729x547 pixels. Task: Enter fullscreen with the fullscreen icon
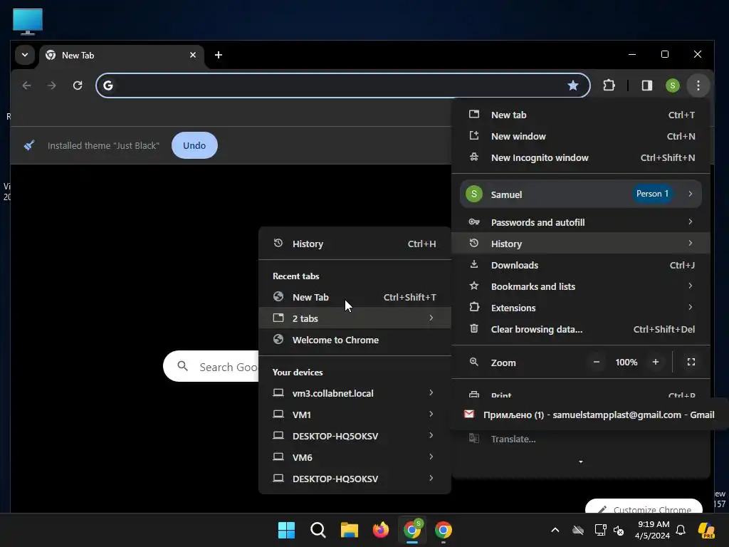point(691,362)
